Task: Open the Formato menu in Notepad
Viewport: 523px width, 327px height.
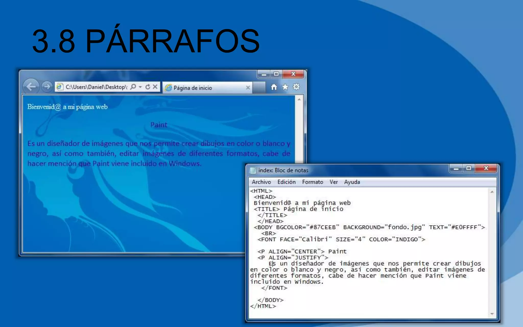Action: (313, 182)
